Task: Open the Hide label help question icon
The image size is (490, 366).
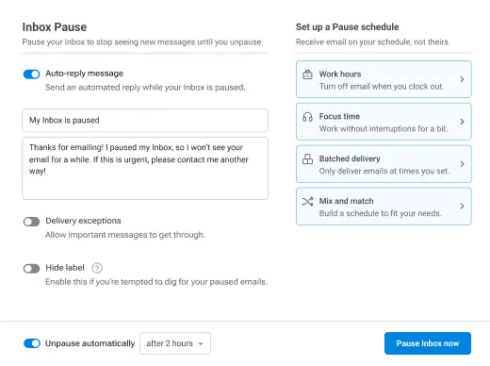Action: pos(97,268)
